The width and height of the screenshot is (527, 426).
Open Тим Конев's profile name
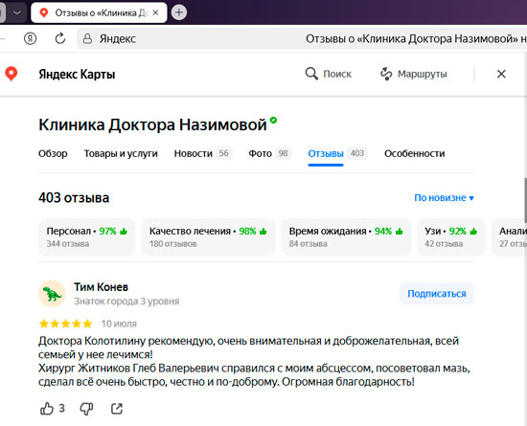point(101,287)
